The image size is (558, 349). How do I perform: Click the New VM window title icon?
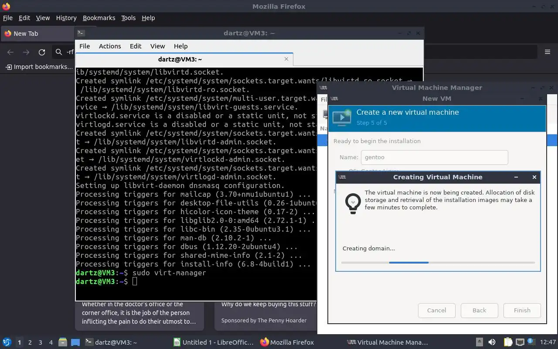click(x=334, y=99)
